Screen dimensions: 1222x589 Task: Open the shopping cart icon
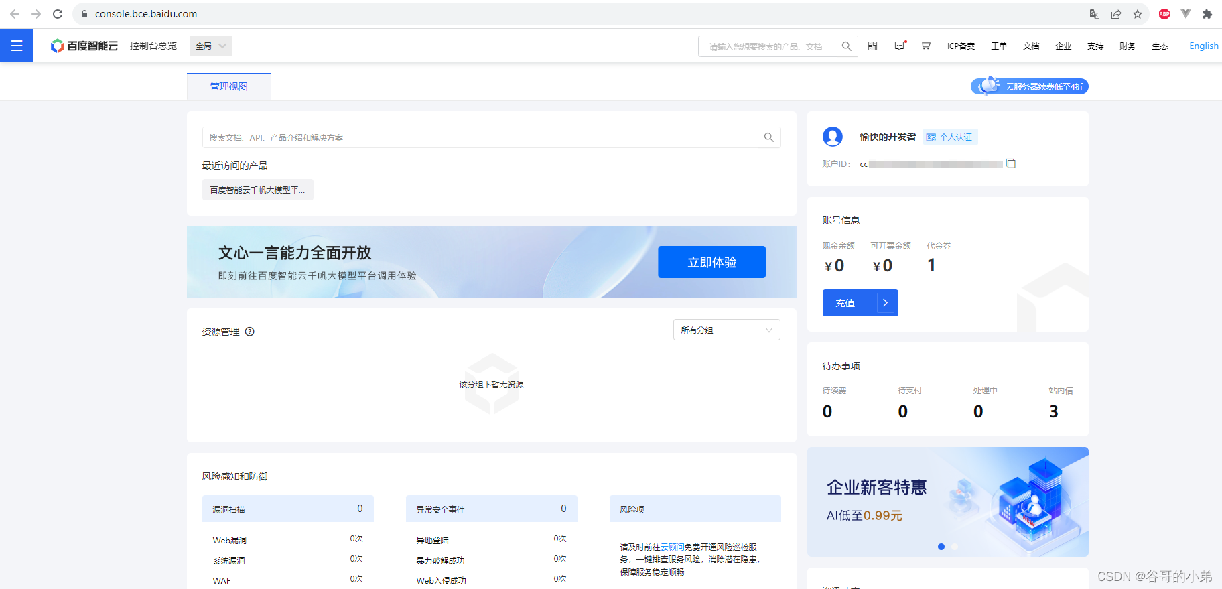tap(926, 46)
